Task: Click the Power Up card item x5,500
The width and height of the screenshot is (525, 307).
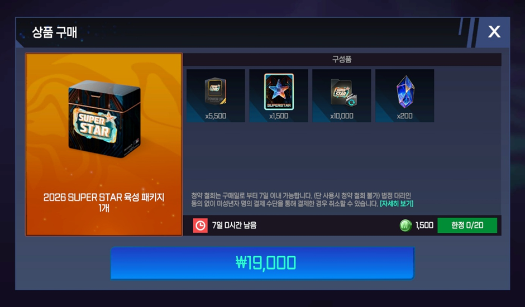Action: [x=216, y=96]
